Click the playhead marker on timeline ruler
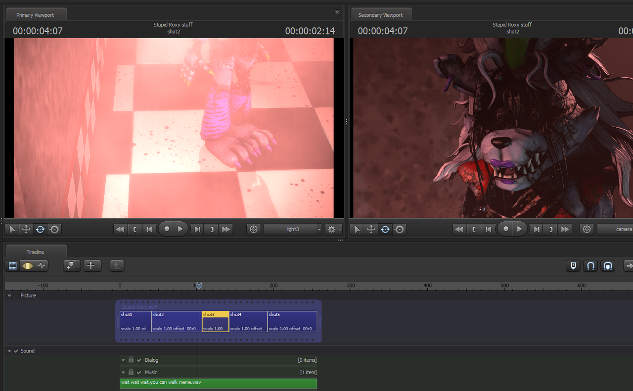 point(199,286)
